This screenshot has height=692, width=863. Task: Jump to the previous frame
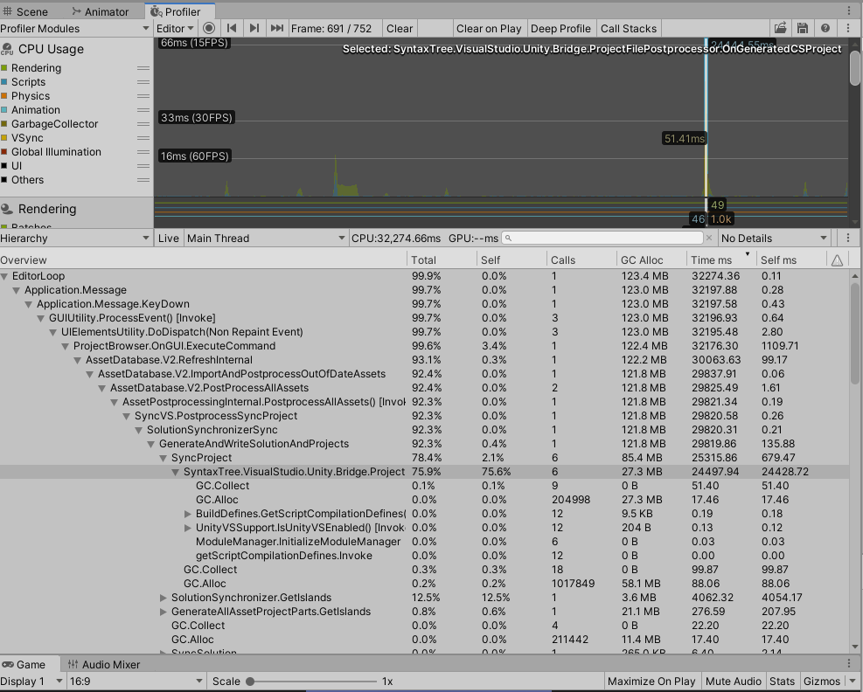click(x=232, y=28)
